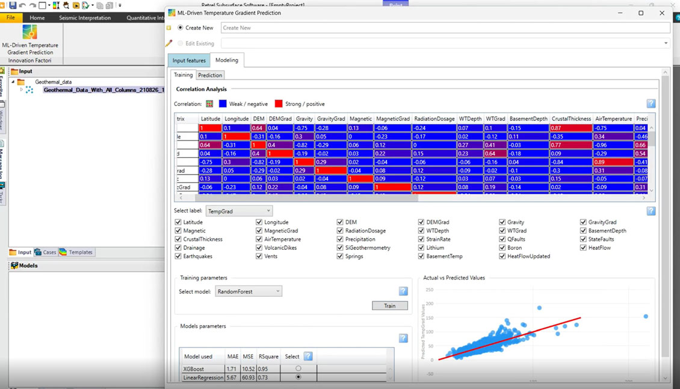Screen dimensions: 680x389
Task: Click the red Strong / positive swatch
Action: (279, 104)
